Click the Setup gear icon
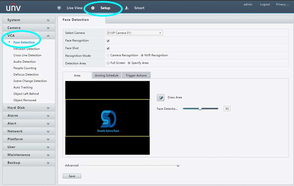 coord(93,8)
